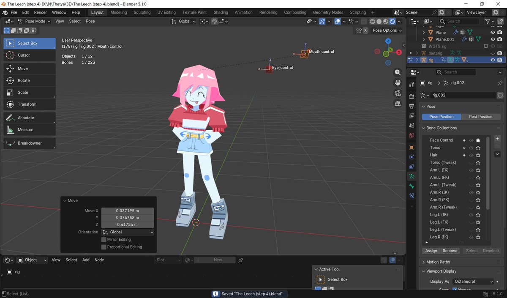Open the File menu
This screenshot has width=507, height=298.
[x=14, y=12]
